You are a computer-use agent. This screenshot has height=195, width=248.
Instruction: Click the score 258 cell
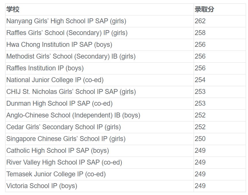point(200,33)
